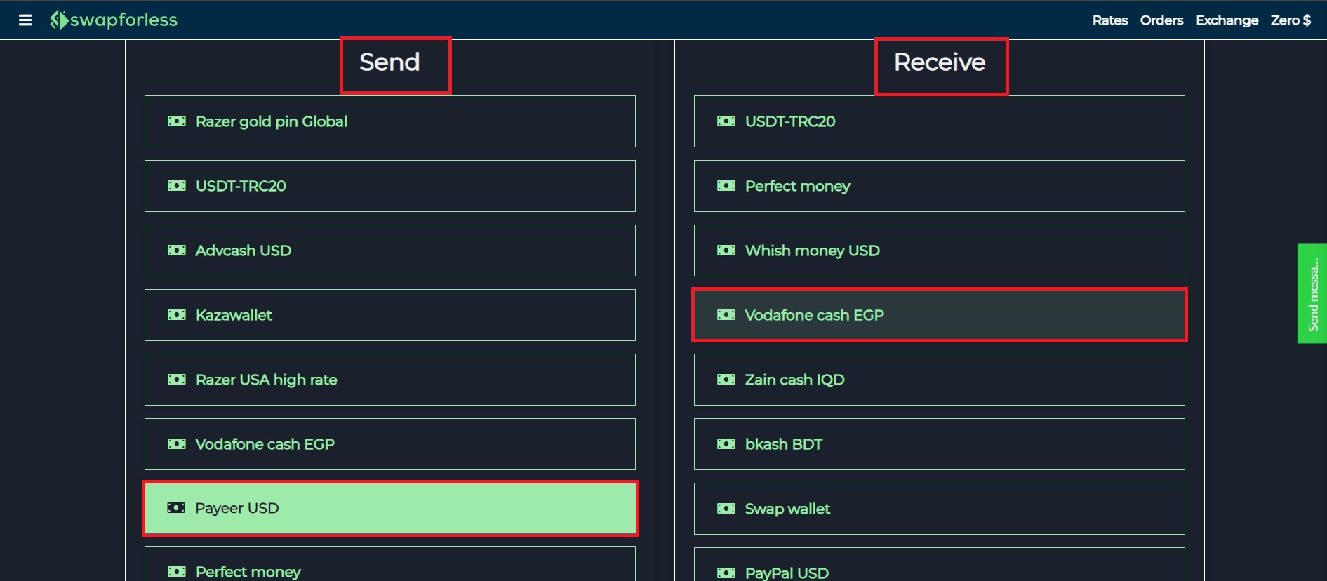Open the Send message side tab

pos(1312,293)
